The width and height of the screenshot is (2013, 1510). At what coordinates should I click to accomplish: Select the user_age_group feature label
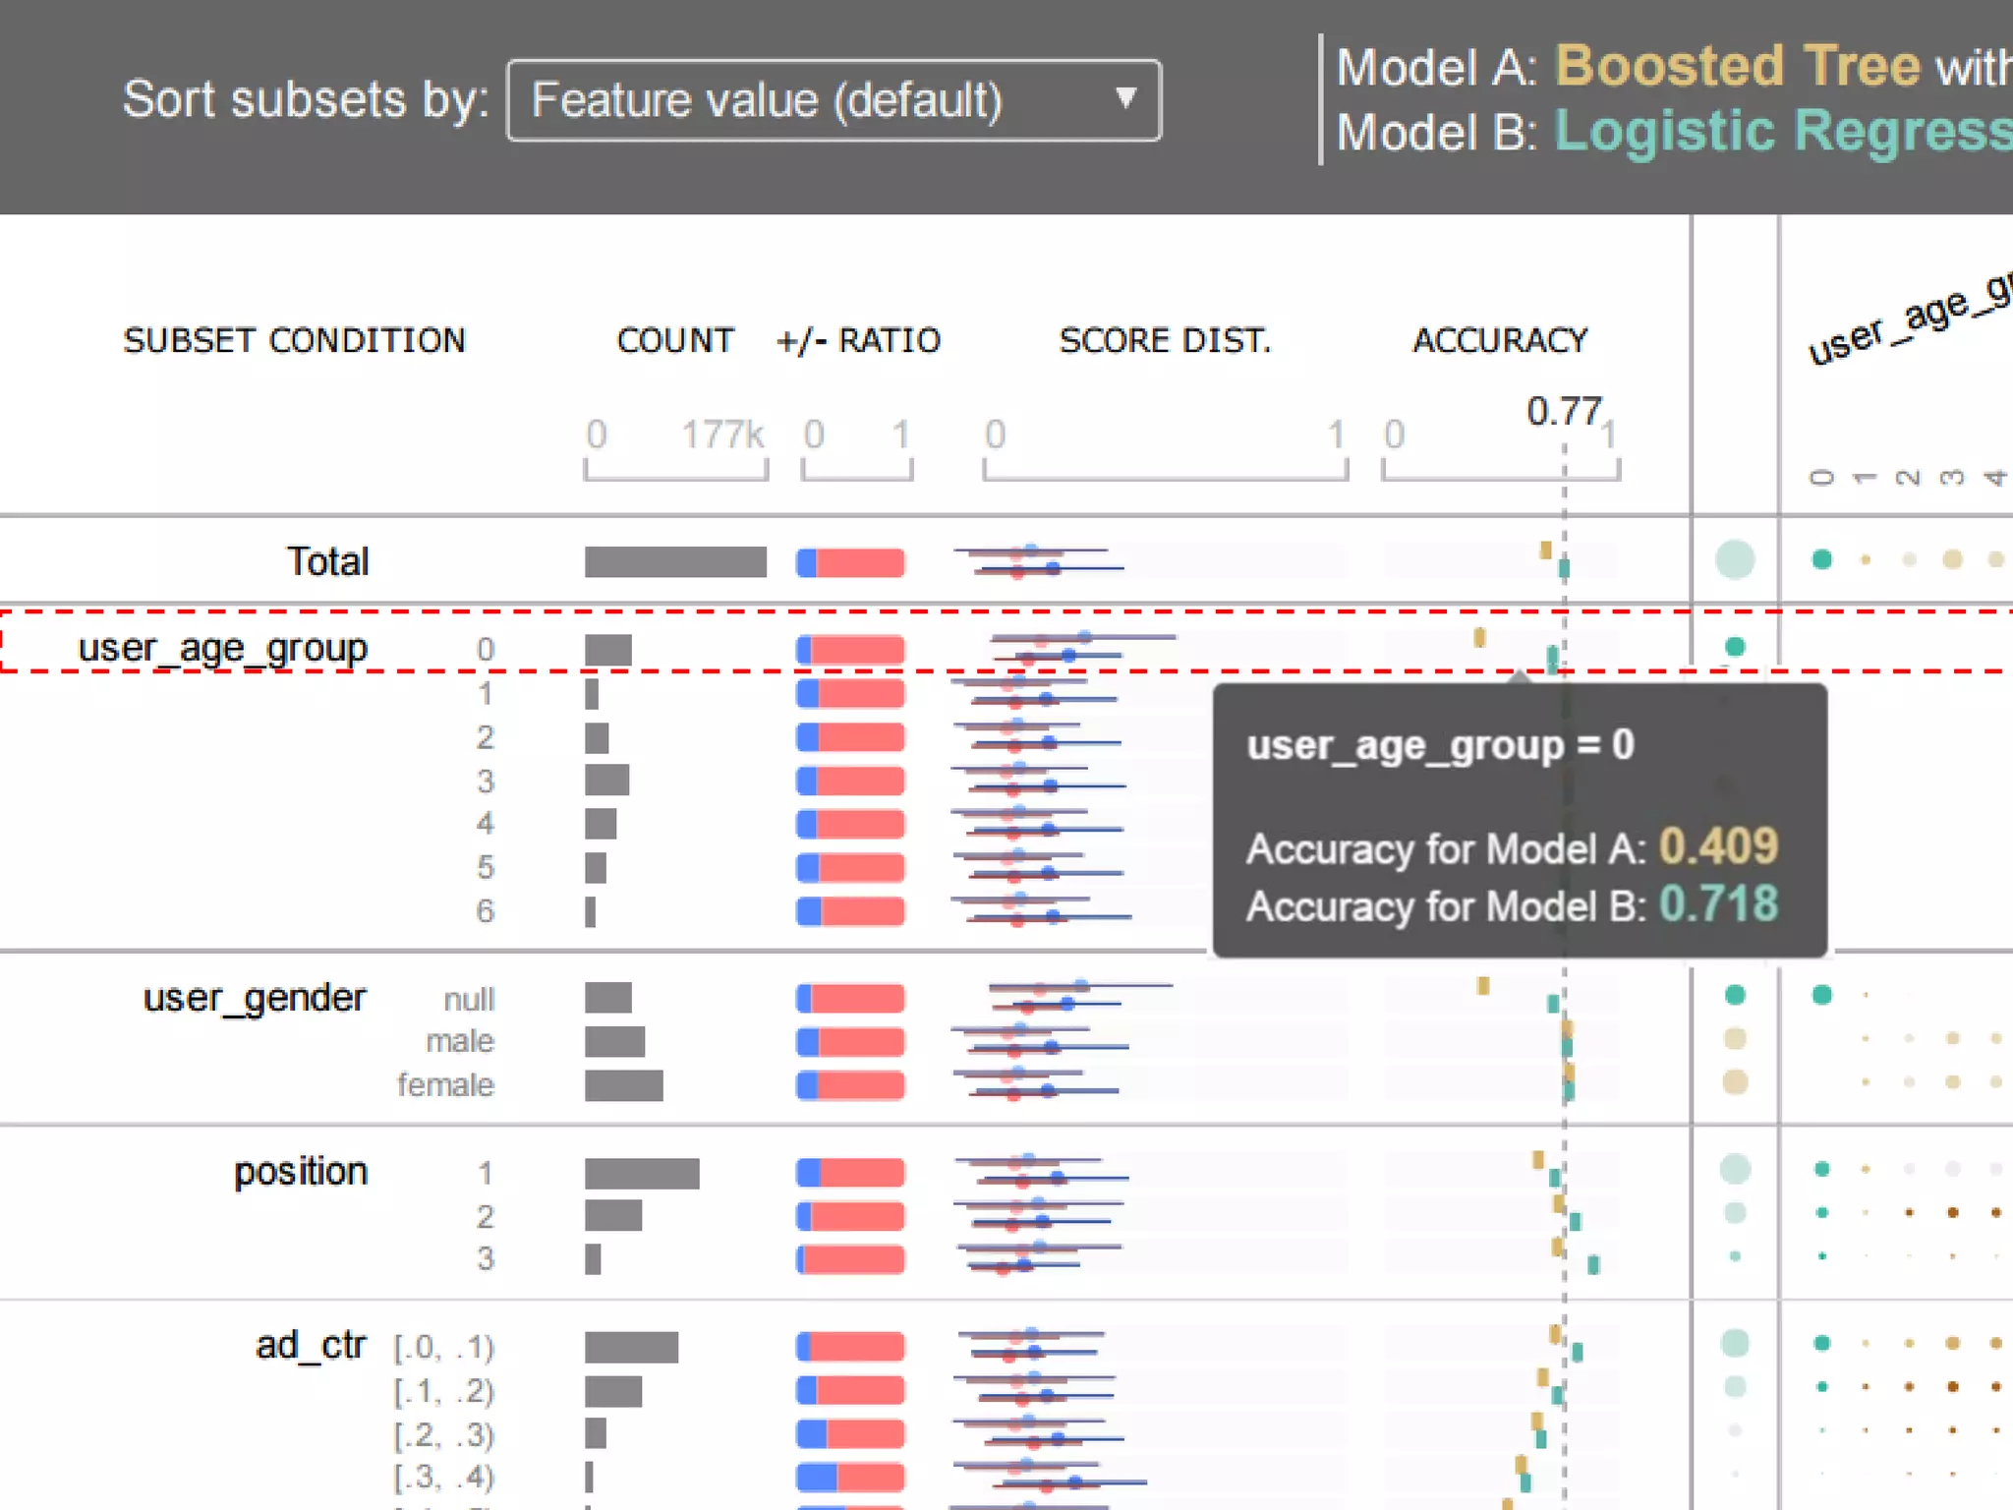tap(222, 648)
